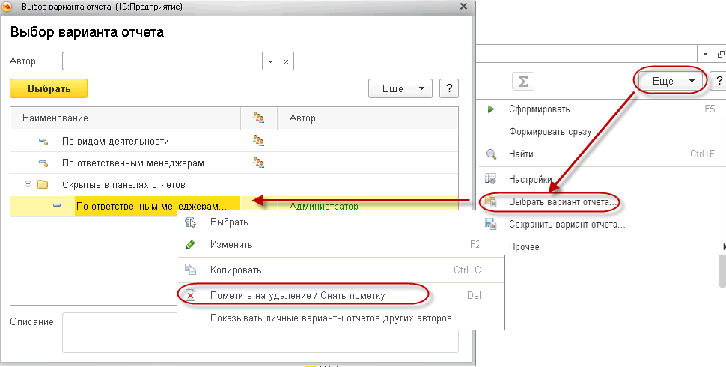Click the pencil icon next to Изменить

point(190,244)
